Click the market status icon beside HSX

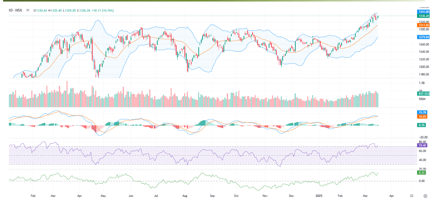(x=27, y=10)
